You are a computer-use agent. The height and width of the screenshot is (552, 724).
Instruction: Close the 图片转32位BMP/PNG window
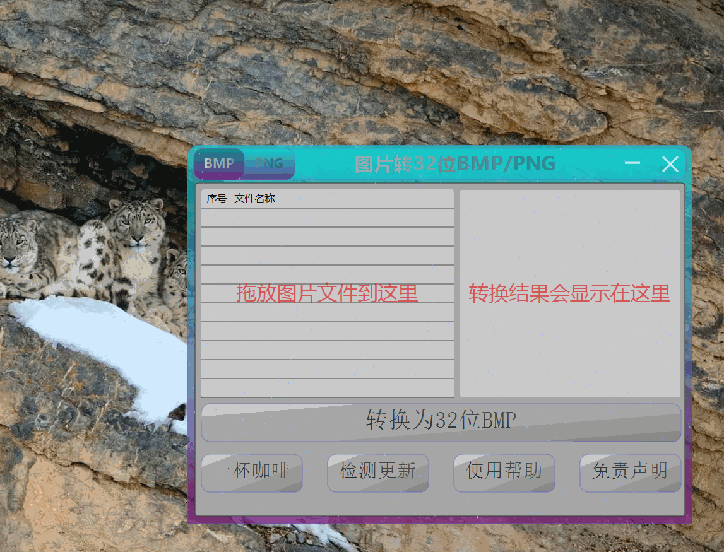click(670, 164)
